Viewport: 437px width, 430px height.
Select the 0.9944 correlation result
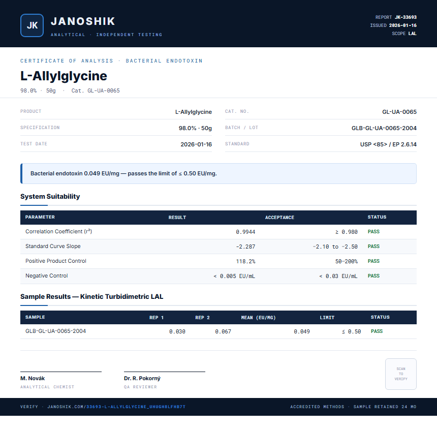pyautogui.click(x=245, y=232)
